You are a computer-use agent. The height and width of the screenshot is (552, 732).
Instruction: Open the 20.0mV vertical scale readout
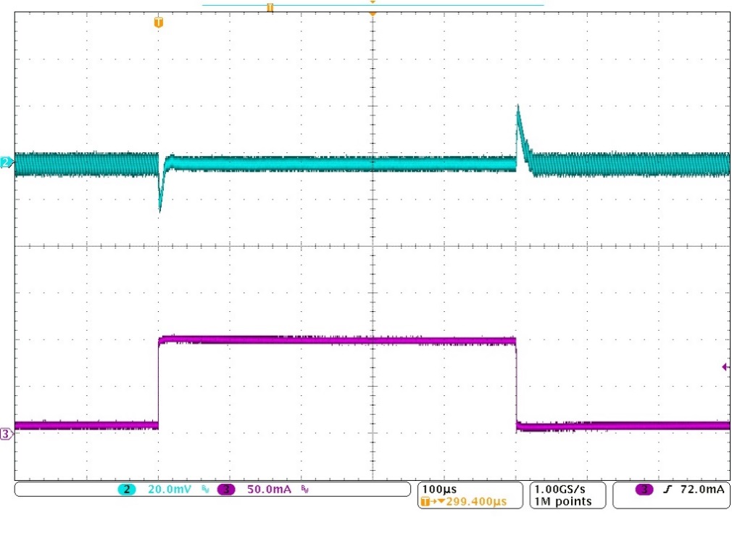pyautogui.click(x=170, y=490)
